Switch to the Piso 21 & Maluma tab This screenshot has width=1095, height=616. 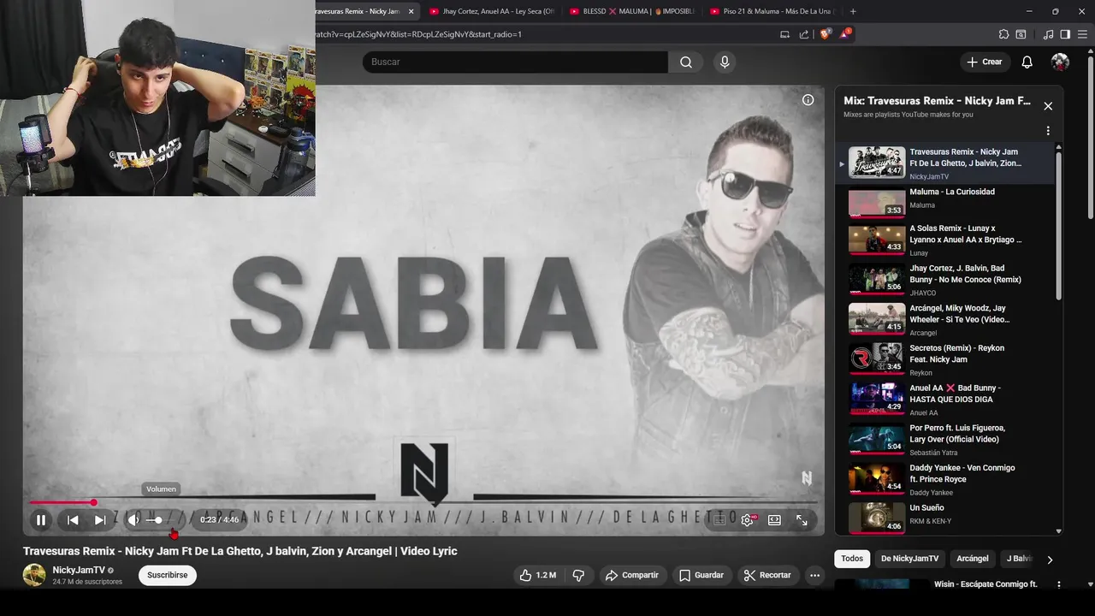coord(772,11)
